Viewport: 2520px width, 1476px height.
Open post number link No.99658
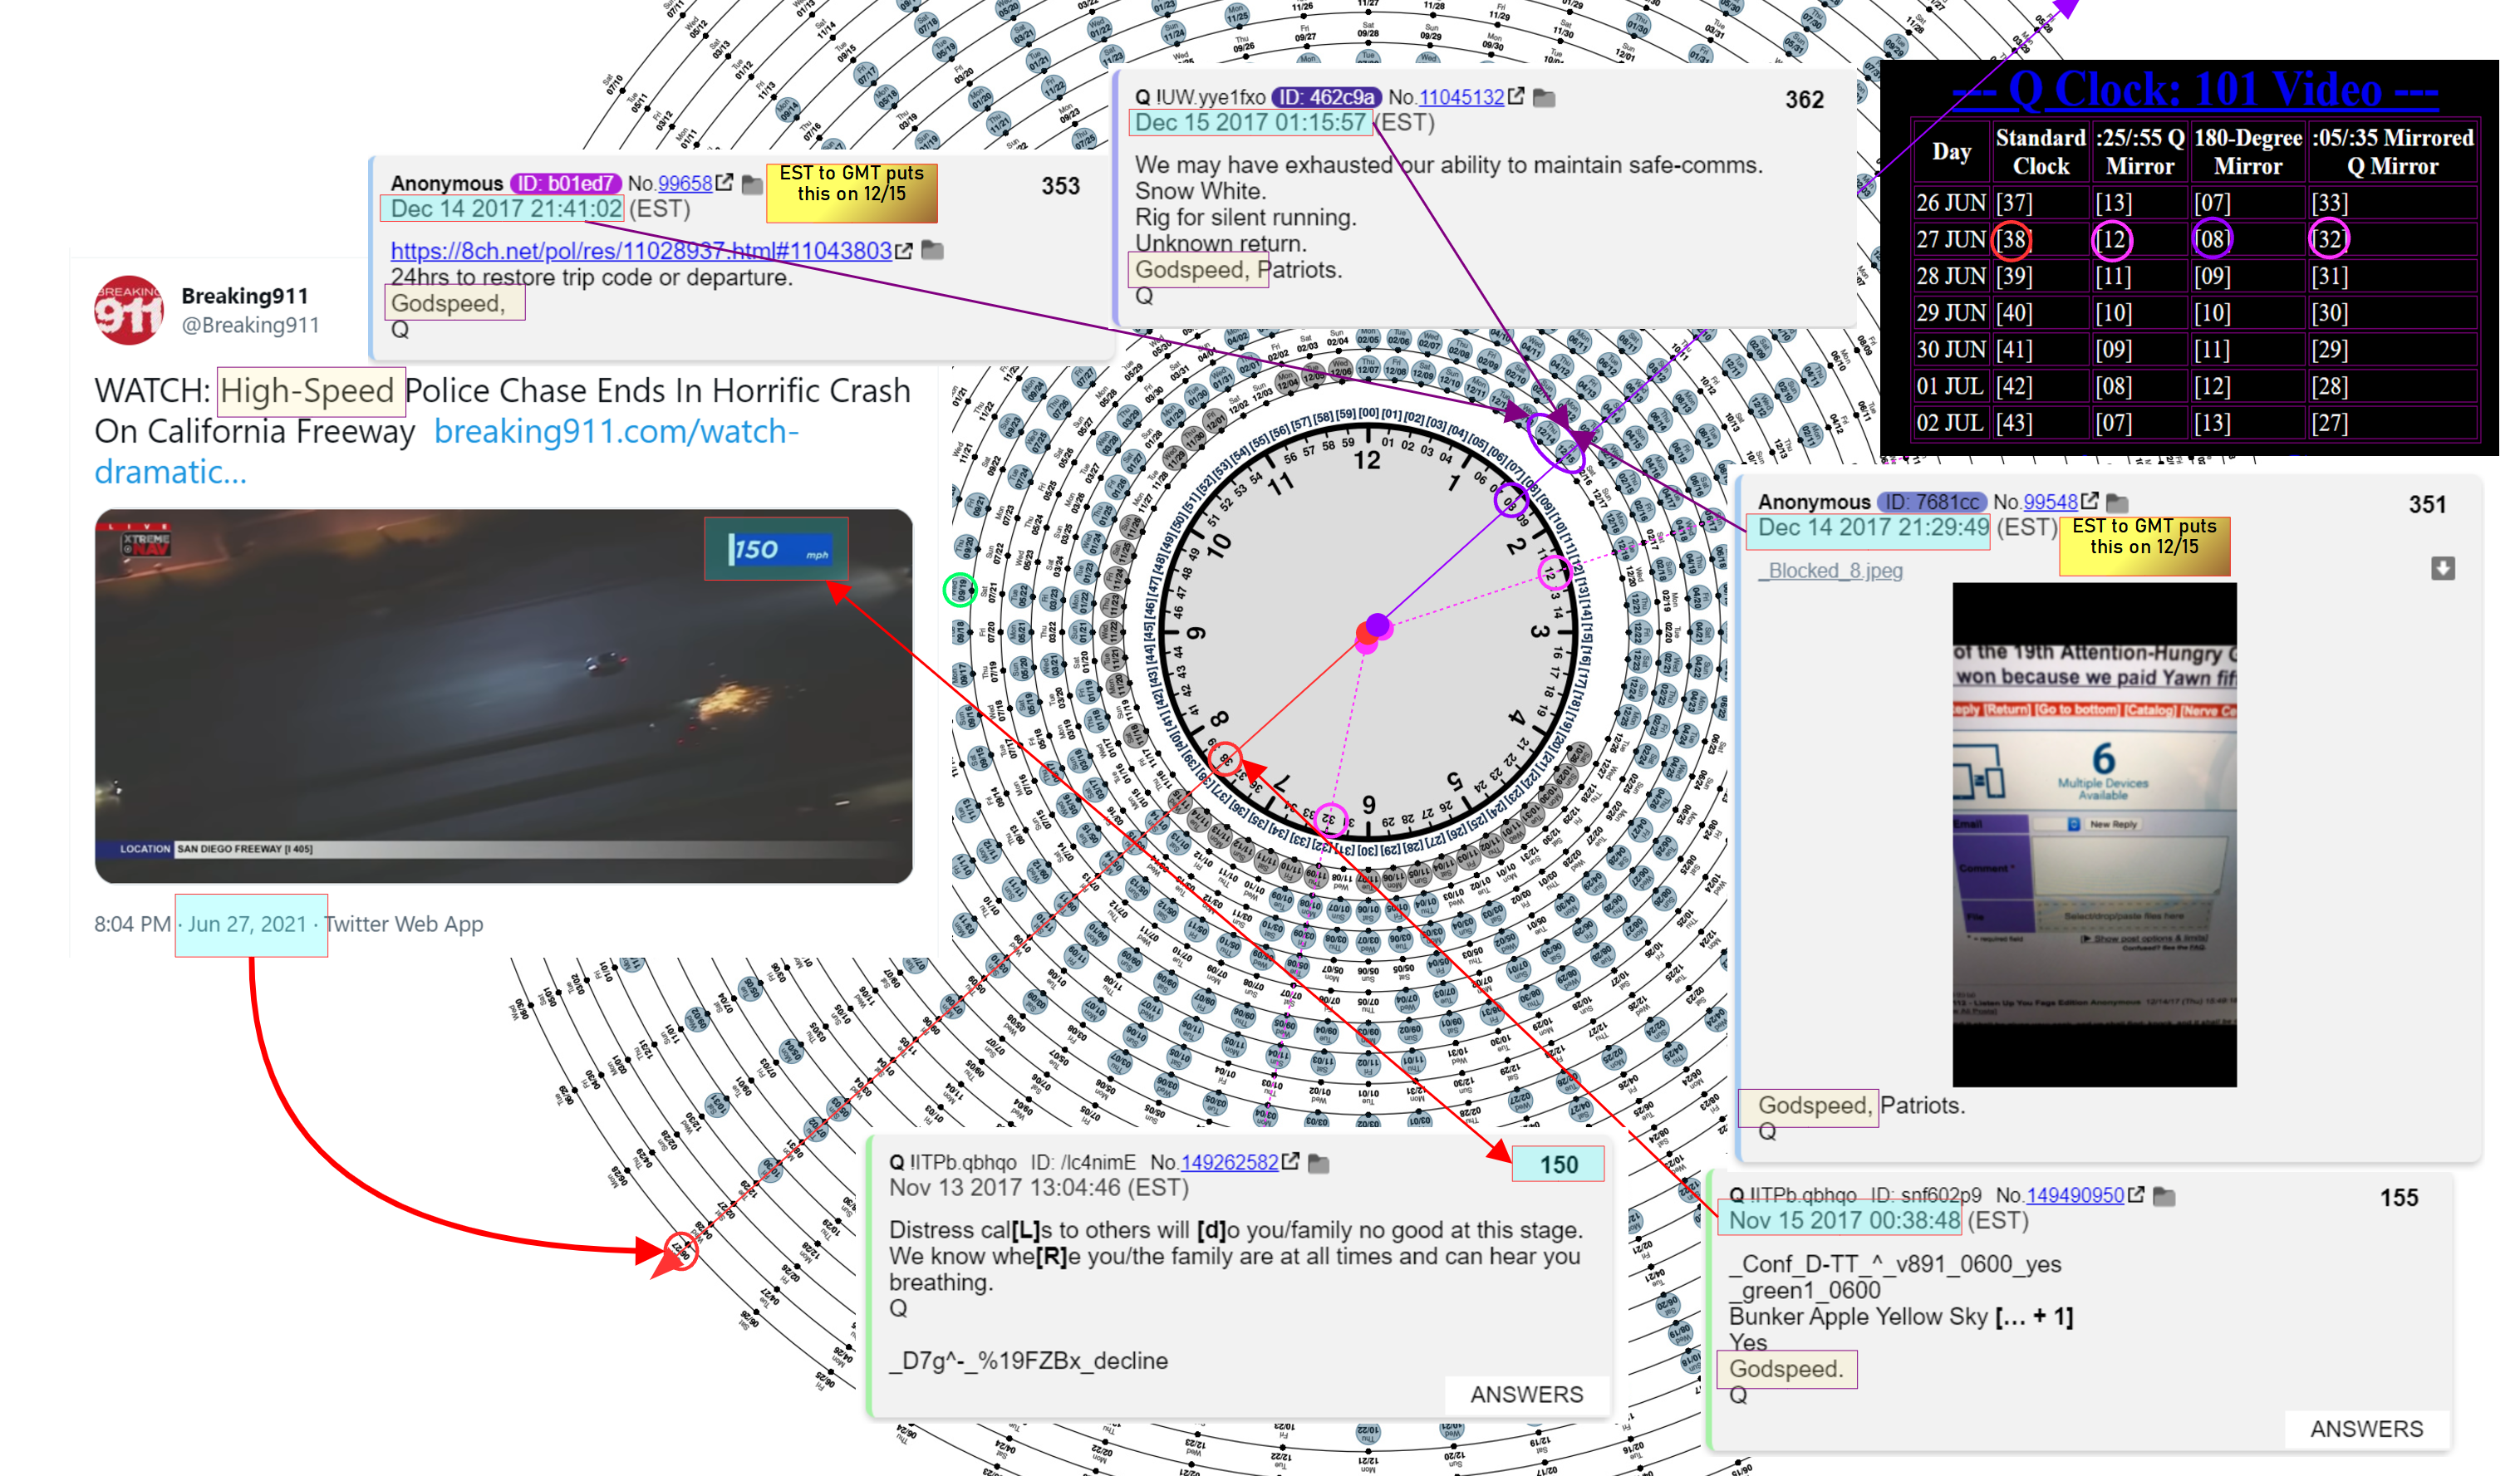[x=685, y=183]
